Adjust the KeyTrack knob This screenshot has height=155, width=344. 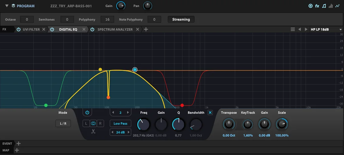pyautogui.click(x=248, y=125)
